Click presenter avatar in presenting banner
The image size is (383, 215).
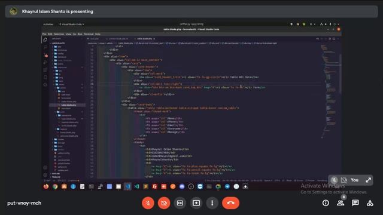(13, 11)
